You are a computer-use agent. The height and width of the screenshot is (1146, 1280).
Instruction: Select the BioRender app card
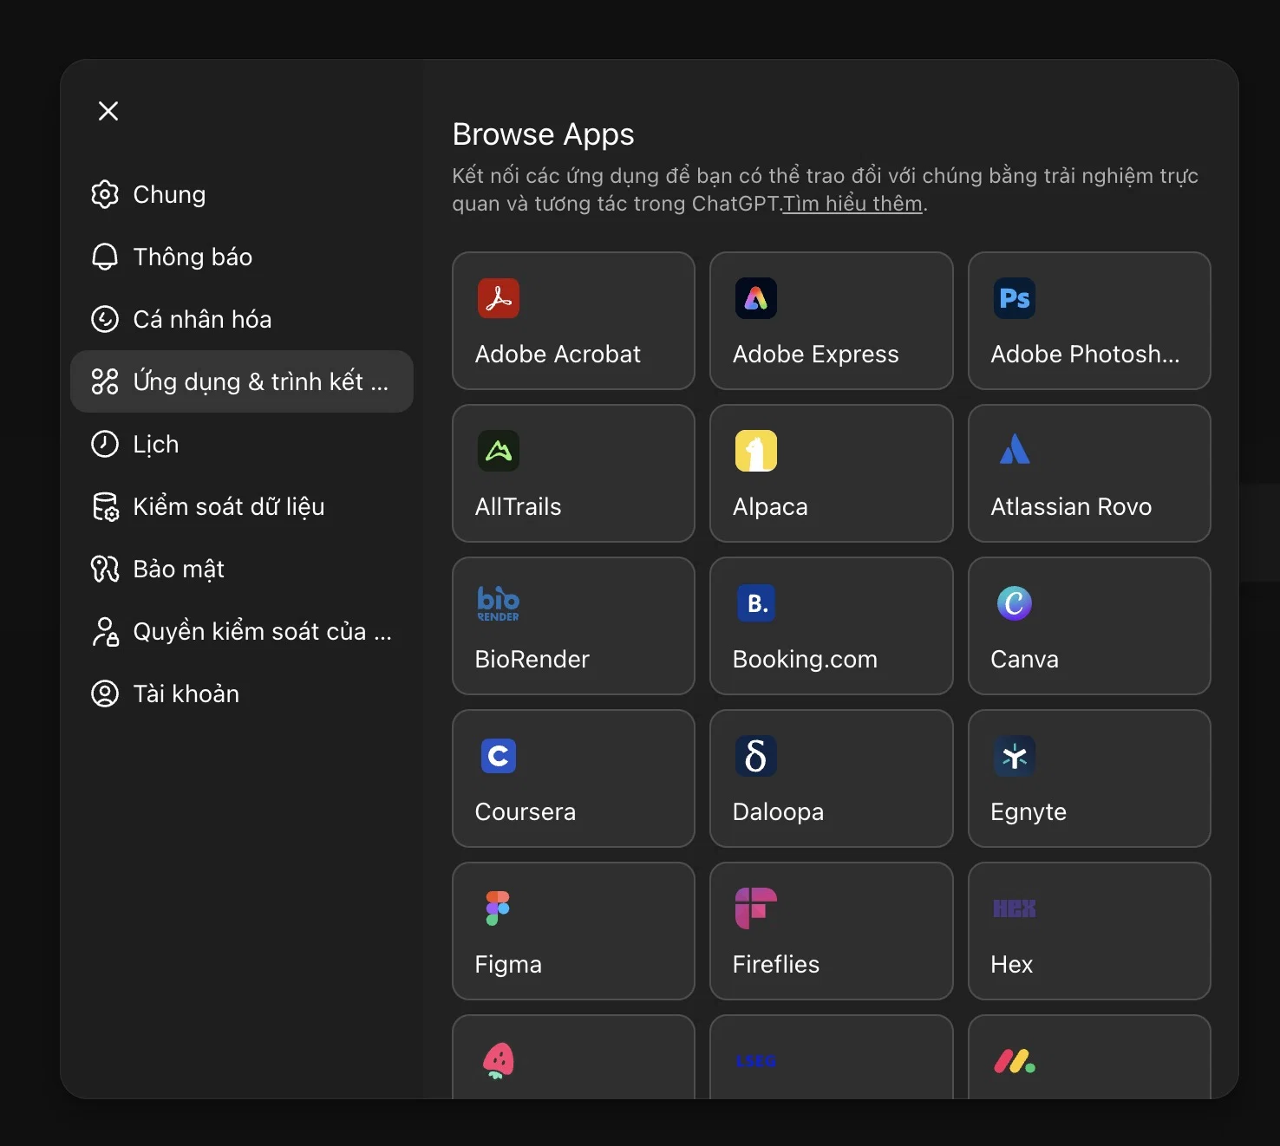(x=573, y=626)
